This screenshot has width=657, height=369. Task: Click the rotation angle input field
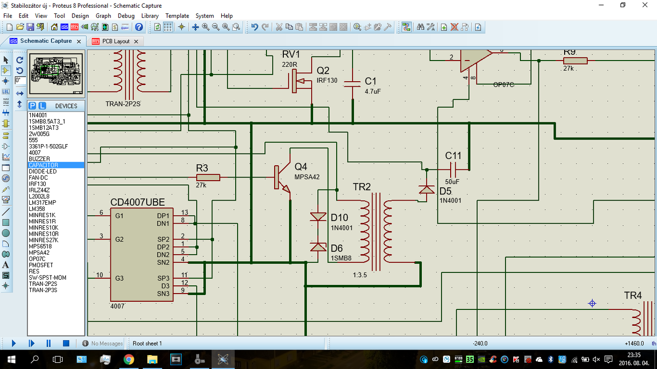pos(20,81)
